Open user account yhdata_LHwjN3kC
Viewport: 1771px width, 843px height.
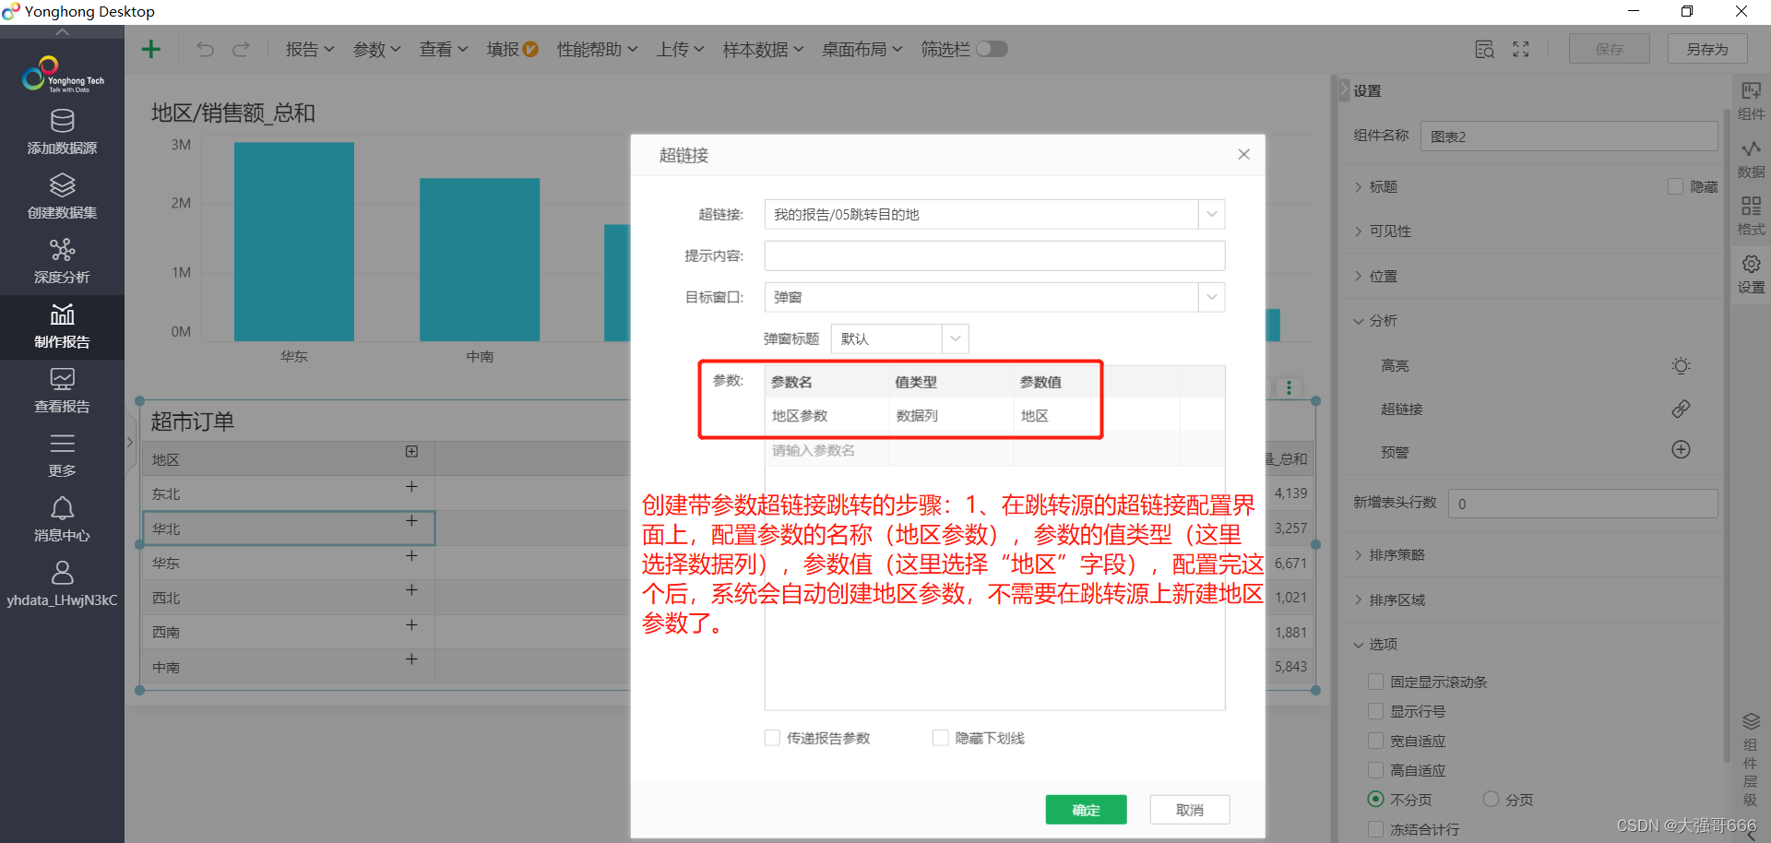(x=62, y=585)
